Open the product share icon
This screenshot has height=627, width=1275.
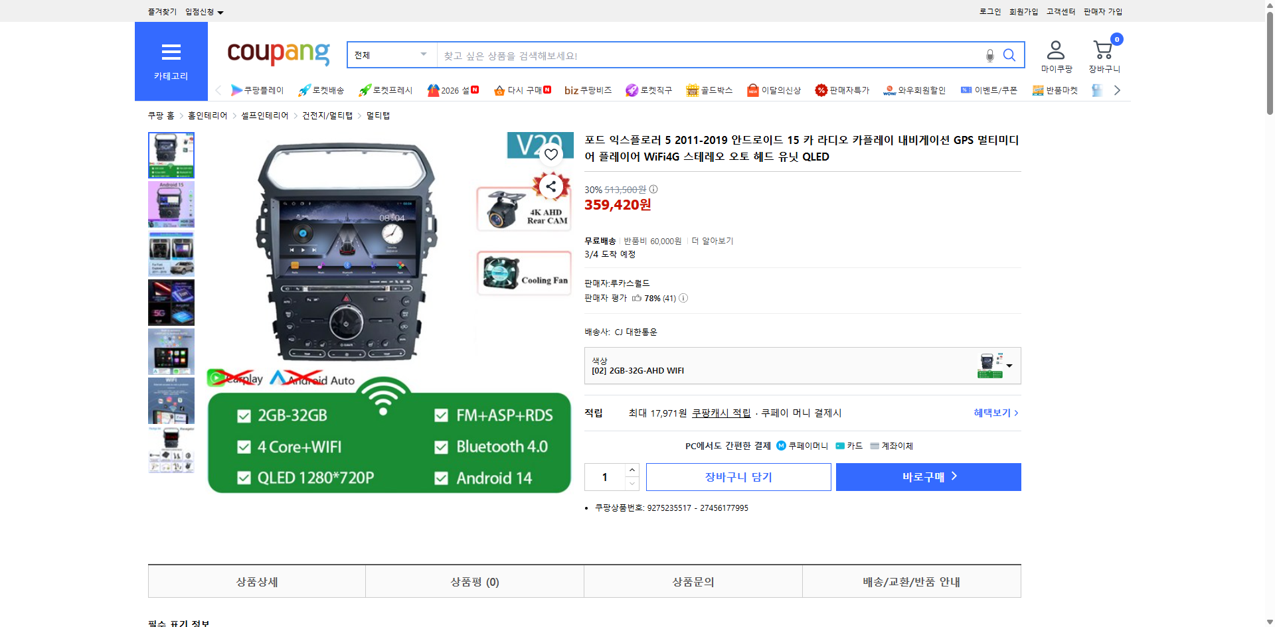coord(551,186)
